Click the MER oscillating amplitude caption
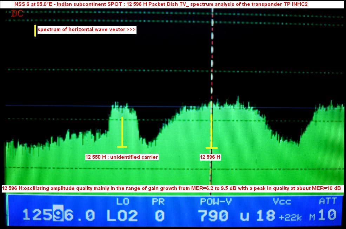Screen dimensions: 346x229 [x=171, y=188]
